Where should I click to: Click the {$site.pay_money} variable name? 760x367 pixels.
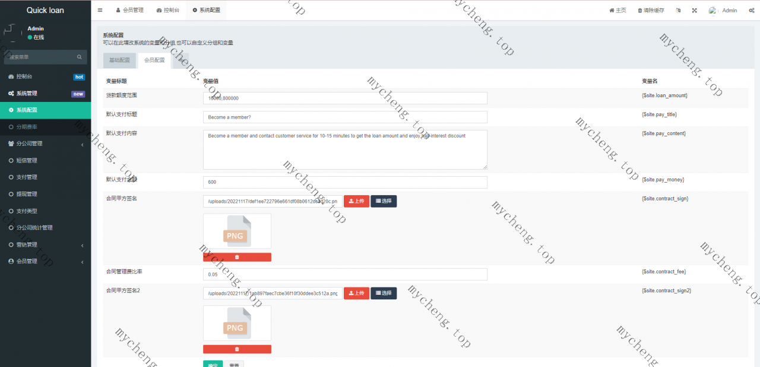pos(663,180)
